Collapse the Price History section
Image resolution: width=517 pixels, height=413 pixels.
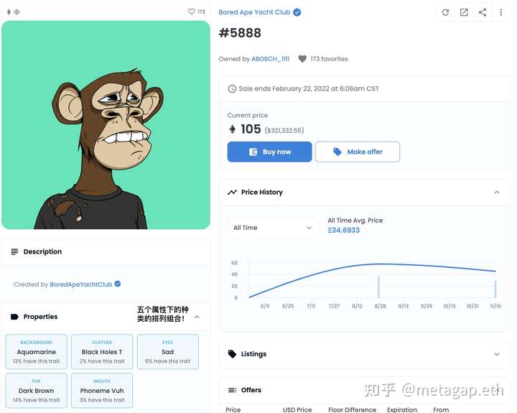pos(497,192)
